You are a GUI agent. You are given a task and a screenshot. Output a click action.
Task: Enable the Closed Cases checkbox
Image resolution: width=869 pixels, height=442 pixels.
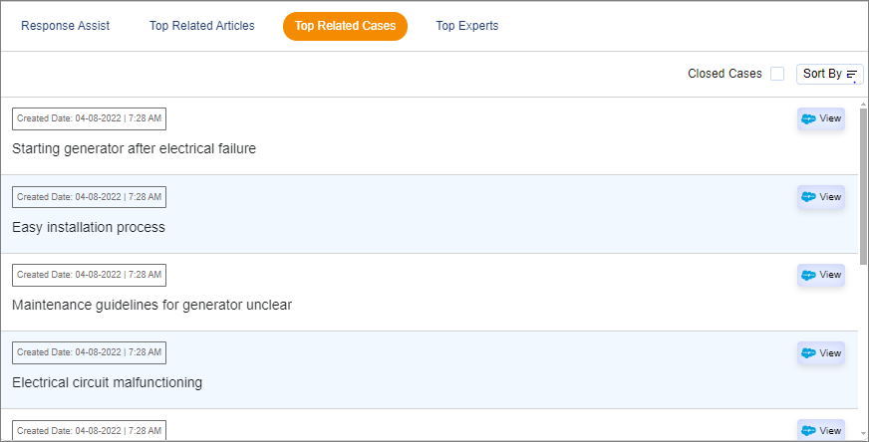[x=777, y=74]
